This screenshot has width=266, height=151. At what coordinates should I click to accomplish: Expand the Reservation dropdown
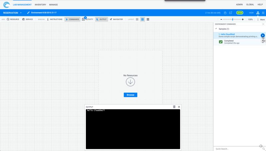[x=12, y=13]
